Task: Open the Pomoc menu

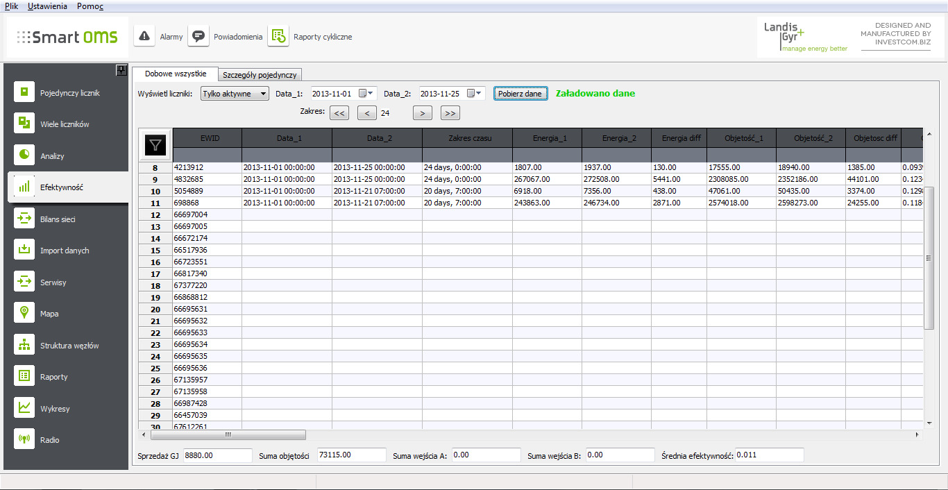Action: pos(90,6)
